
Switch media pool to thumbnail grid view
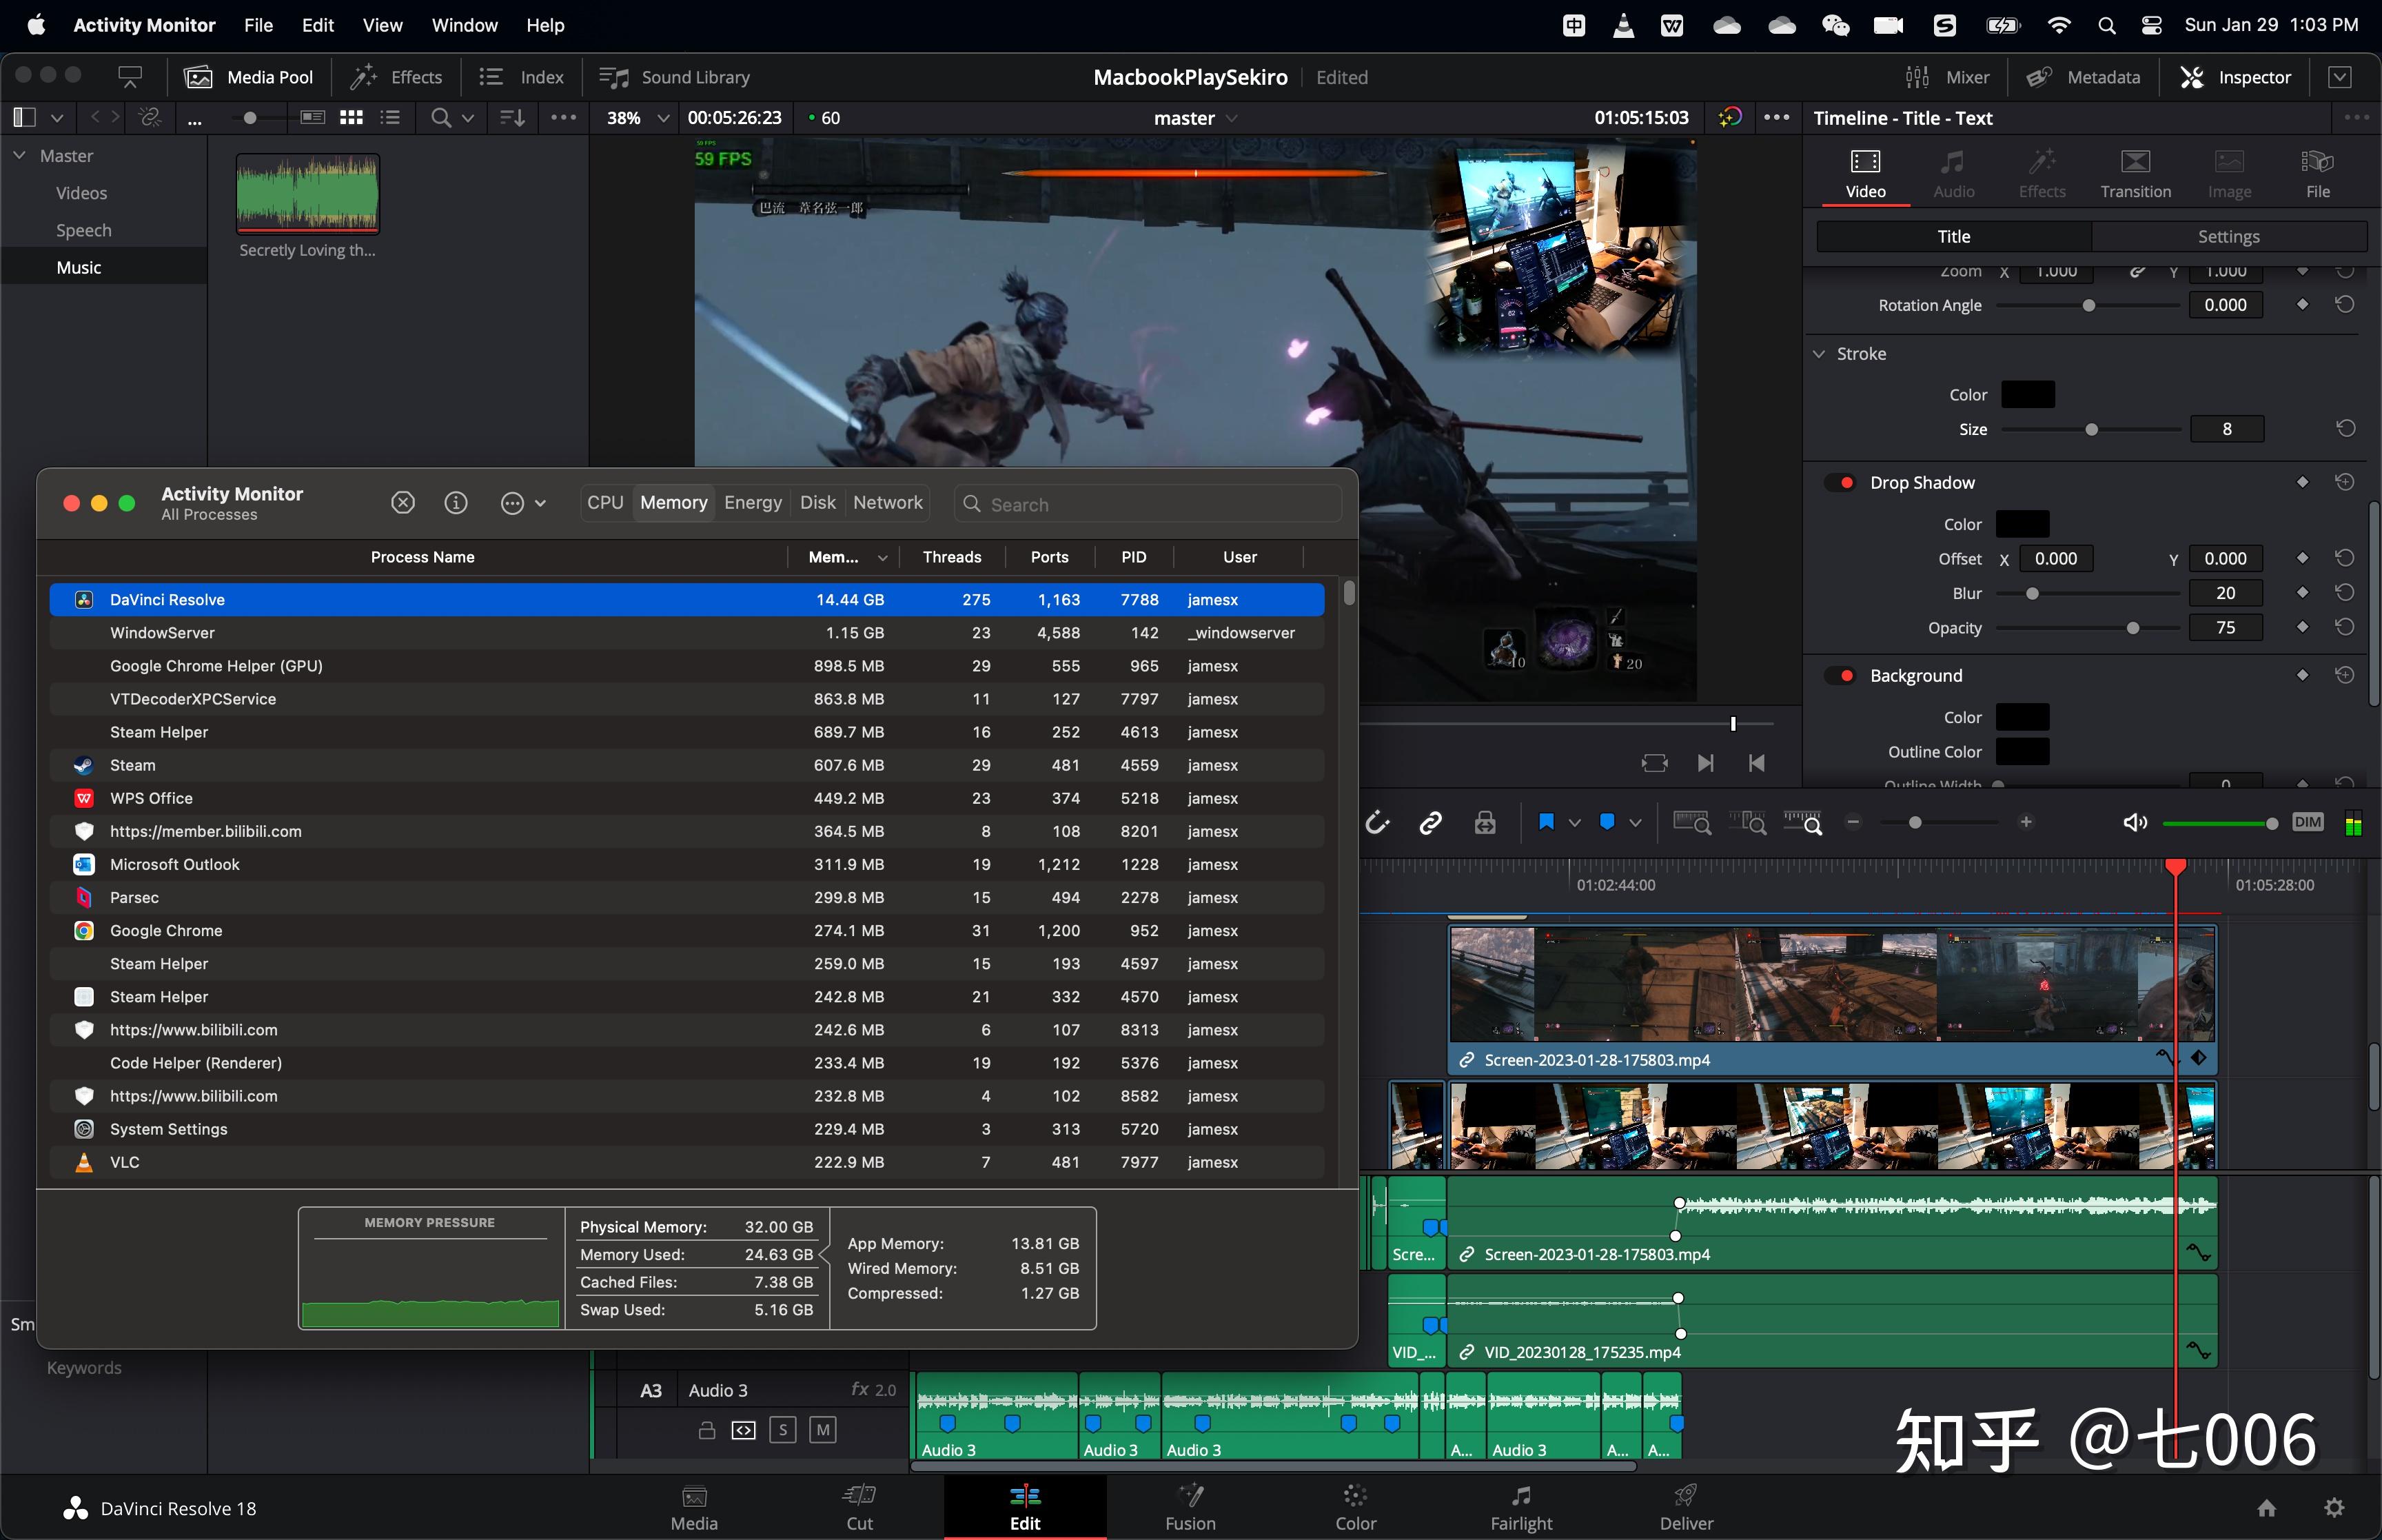tap(351, 118)
